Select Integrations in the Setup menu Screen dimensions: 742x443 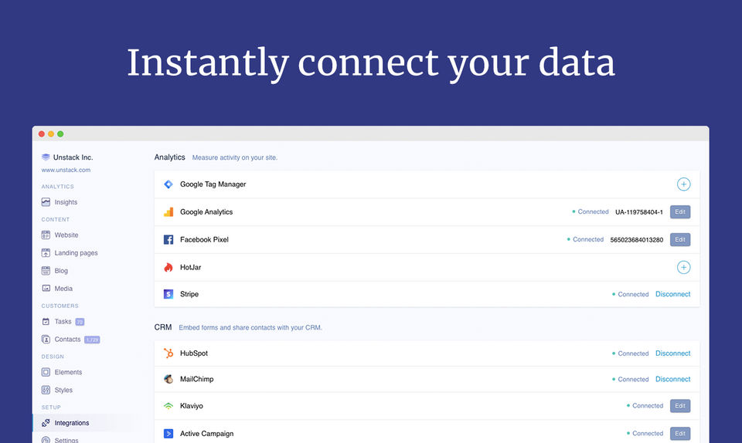(x=71, y=423)
